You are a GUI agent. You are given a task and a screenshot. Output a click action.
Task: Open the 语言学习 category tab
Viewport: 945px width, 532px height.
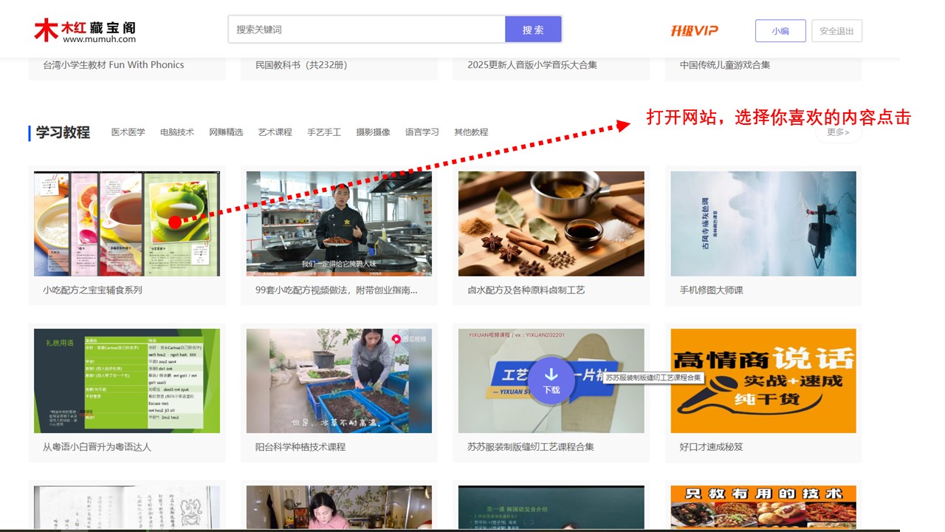(422, 132)
